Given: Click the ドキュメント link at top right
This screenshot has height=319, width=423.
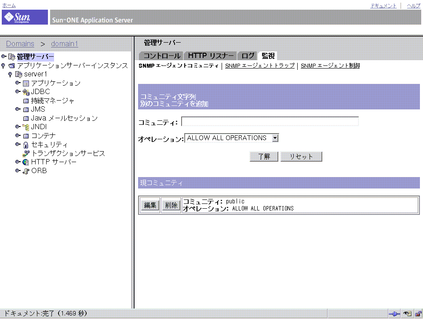Looking at the screenshot, I should click(x=383, y=5).
